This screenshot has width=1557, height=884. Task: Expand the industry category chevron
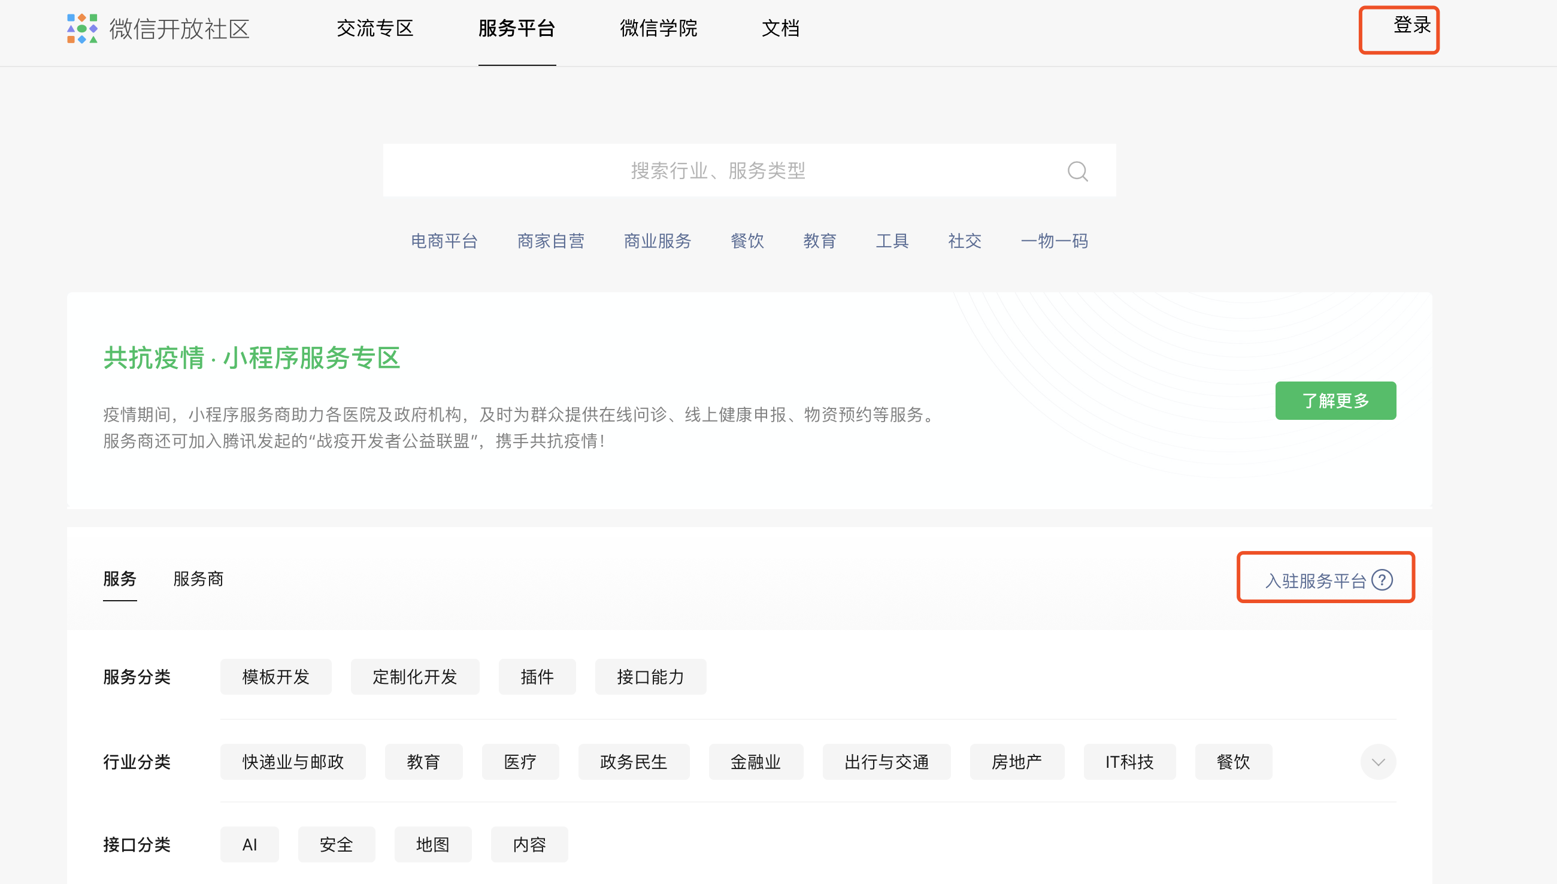1378,762
